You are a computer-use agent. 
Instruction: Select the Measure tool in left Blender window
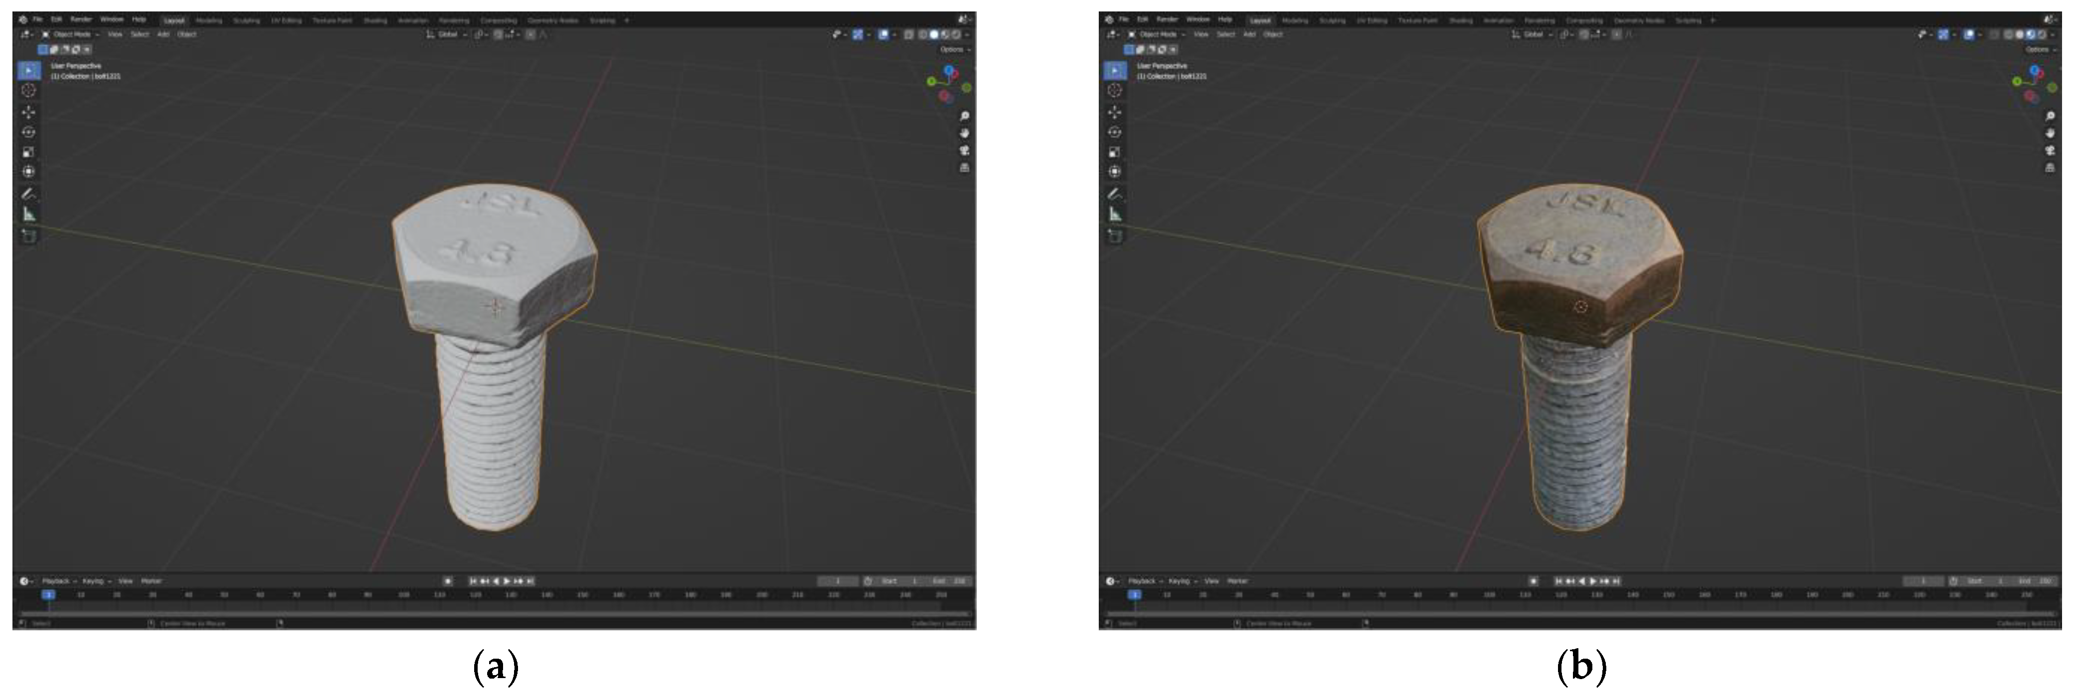[x=29, y=214]
